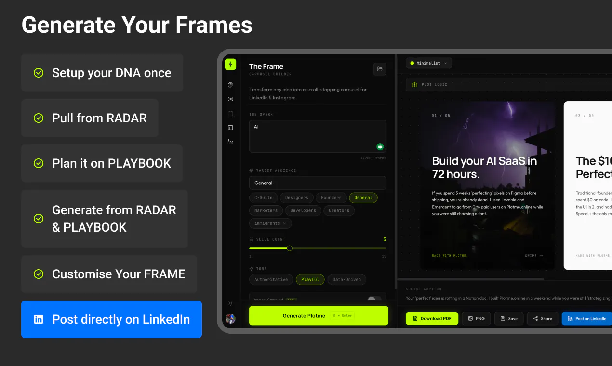Viewport: 612px width, 366px height.
Task: Toggle the sun theme icon in sidebar
Action: [230, 303]
